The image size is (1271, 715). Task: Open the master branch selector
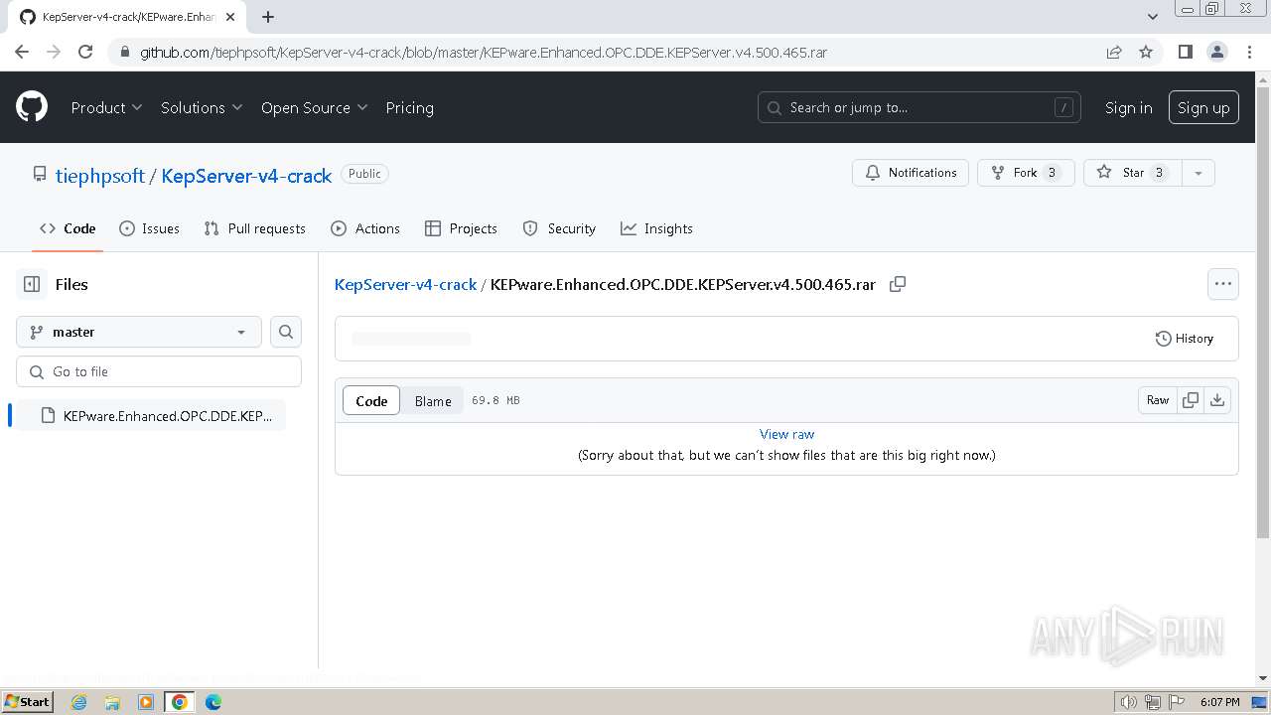tap(139, 332)
